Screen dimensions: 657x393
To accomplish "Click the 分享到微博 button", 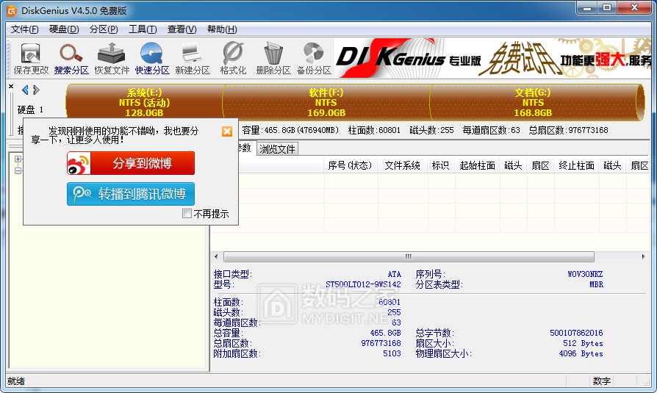I will click(x=131, y=163).
